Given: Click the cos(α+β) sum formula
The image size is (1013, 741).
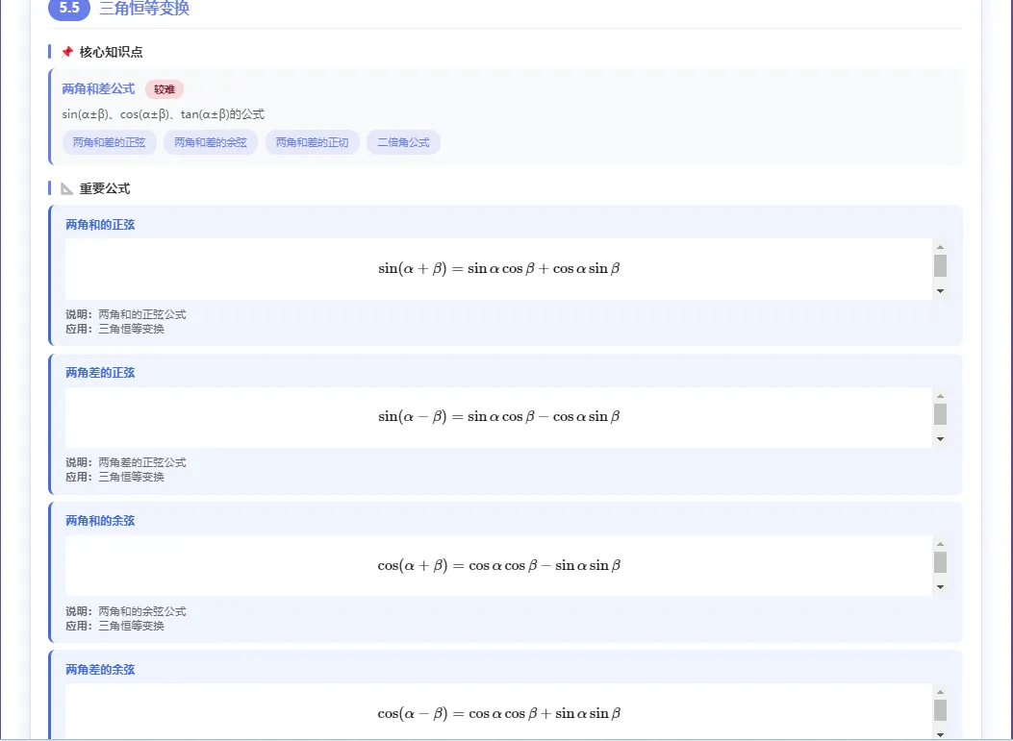Looking at the screenshot, I should (498, 565).
